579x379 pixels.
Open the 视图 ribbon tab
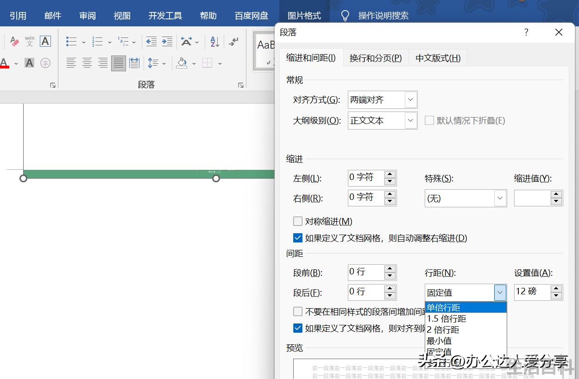122,16
